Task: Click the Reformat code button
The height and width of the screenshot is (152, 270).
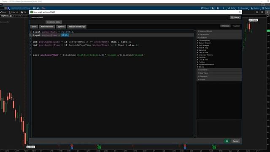Action: pos(47,27)
